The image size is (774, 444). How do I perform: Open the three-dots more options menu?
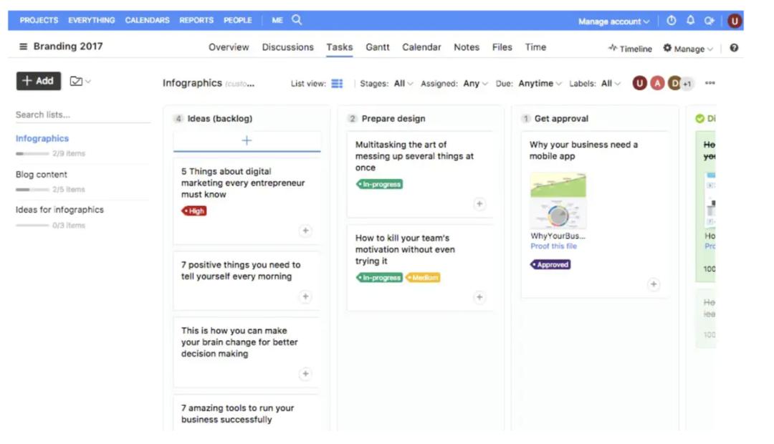click(709, 83)
